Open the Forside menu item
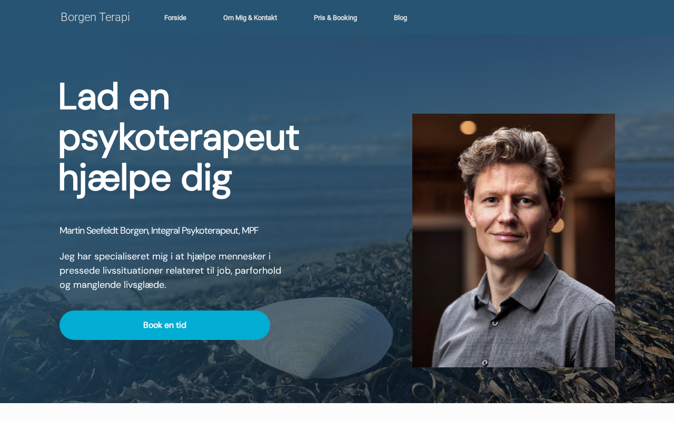Screen dimensions: 674x421 [175, 18]
